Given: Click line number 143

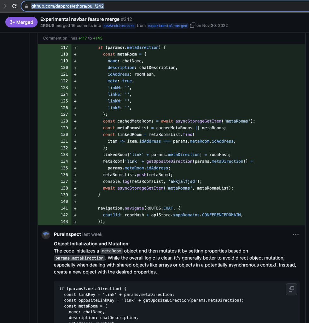Looking at the screenshot, I should (x=64, y=222).
